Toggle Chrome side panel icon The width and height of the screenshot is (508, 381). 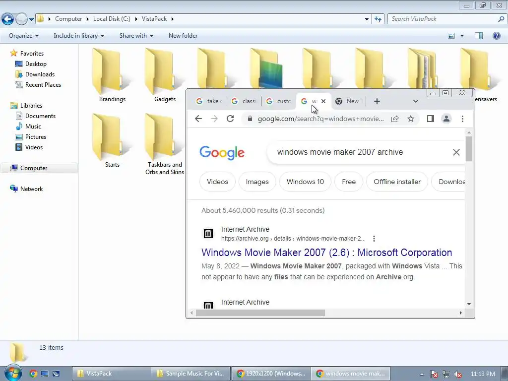[430, 119]
